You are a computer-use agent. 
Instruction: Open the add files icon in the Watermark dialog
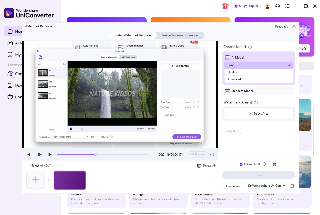pos(41,57)
